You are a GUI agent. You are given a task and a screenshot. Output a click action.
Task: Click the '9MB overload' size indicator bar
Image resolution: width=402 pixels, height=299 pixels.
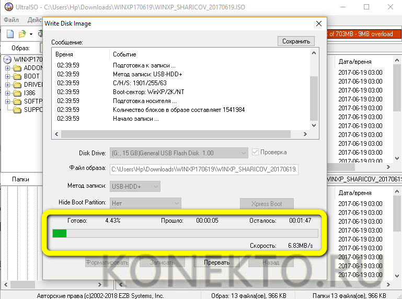point(364,34)
